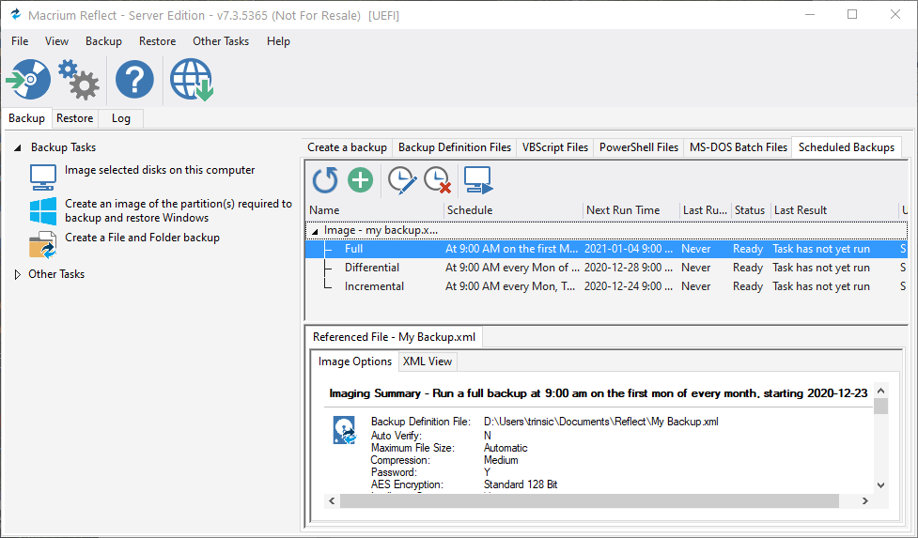Run the scheduled backup now icon
The image size is (918, 538).
[x=478, y=179]
